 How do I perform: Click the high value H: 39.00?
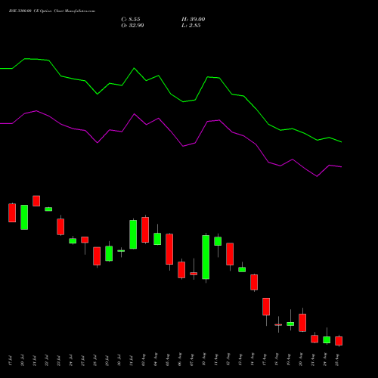[x=194, y=20]
